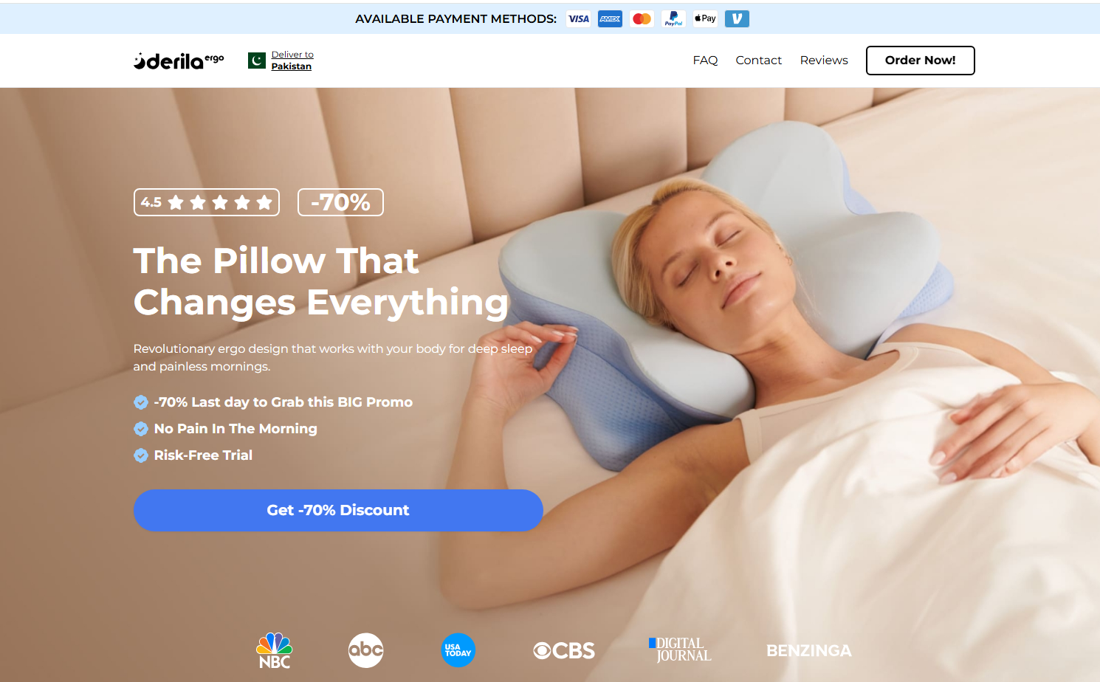Click the USA Today logo
This screenshot has width=1100, height=682.
click(x=458, y=650)
